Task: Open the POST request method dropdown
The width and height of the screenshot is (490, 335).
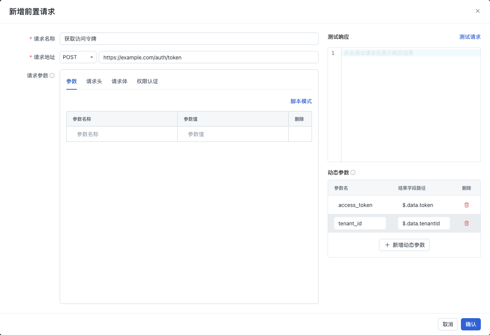Action: pyautogui.click(x=78, y=57)
